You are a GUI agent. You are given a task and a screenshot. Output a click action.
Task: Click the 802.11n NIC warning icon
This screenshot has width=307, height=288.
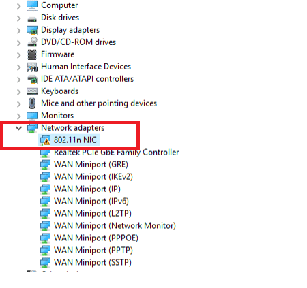click(45, 140)
